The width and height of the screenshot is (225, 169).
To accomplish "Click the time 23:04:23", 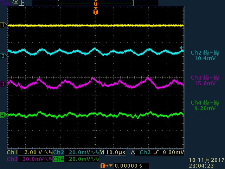I will pos(201,165).
